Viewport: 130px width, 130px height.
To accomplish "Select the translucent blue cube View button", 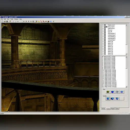I will click(122, 92).
